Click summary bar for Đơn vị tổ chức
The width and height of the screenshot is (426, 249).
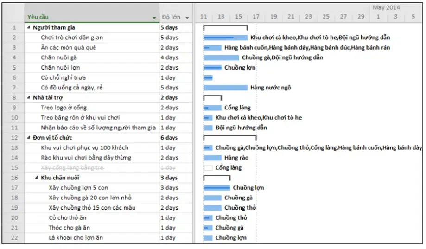tap(230, 138)
